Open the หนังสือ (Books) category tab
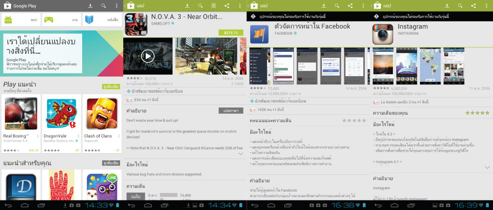 coord(102,20)
